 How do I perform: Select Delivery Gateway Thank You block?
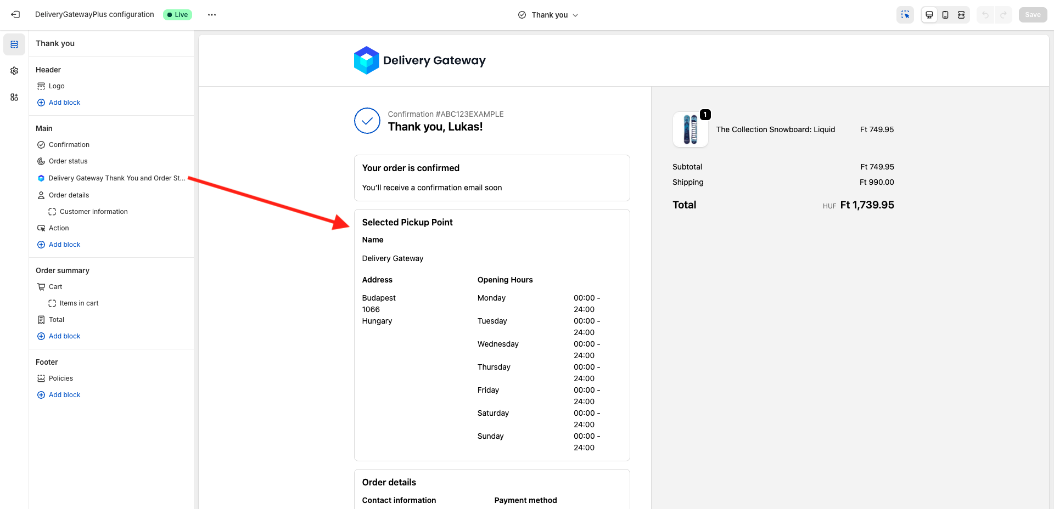pyautogui.click(x=116, y=178)
